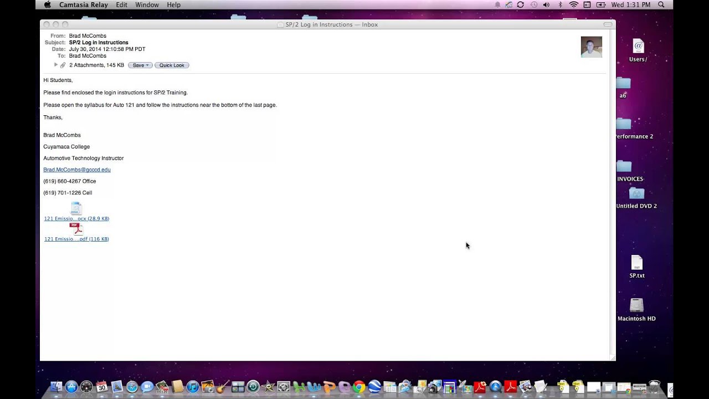Open the 121 Emissio...ocx attachment link
709x399 pixels.
76,218
